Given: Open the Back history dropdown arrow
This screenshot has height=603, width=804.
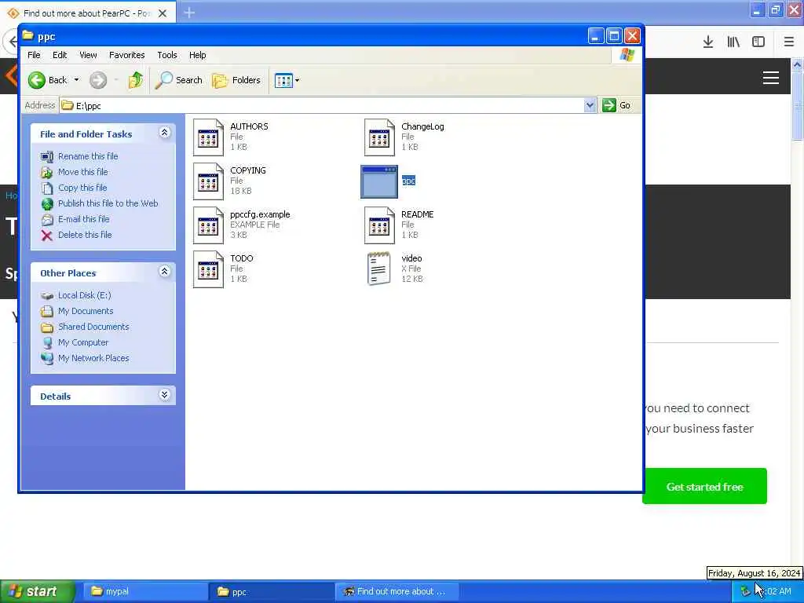Looking at the screenshot, I should (x=76, y=80).
